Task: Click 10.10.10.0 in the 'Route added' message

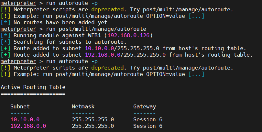Action: click(x=99, y=48)
